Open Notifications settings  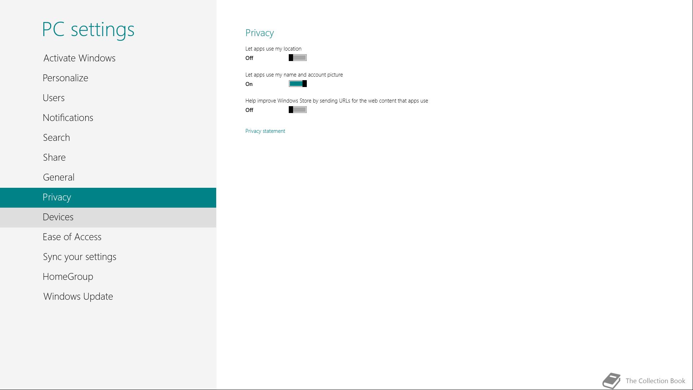pos(108,118)
